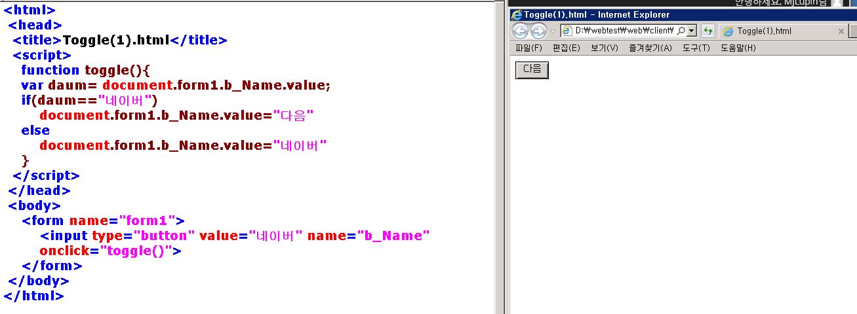Go back with Internet Explorer's Back arrow
The height and width of the screenshot is (314, 857).
pyautogui.click(x=521, y=31)
